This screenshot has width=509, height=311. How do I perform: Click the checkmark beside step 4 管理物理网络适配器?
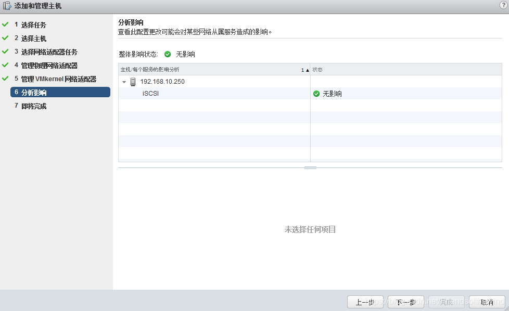pyautogui.click(x=5, y=65)
